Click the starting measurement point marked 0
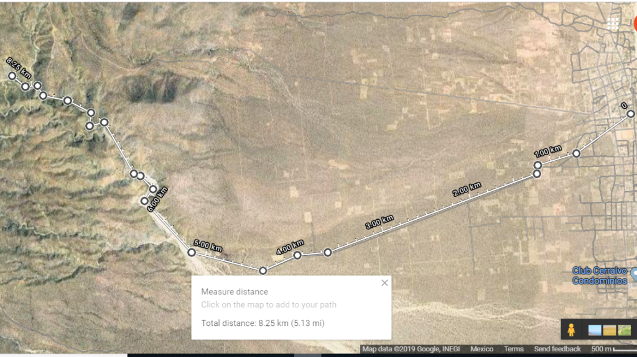This screenshot has height=357, width=637. 630,114
